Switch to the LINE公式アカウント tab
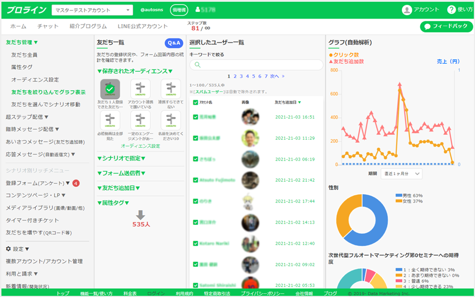The height and width of the screenshot is (297, 475). pyautogui.click(x=142, y=26)
